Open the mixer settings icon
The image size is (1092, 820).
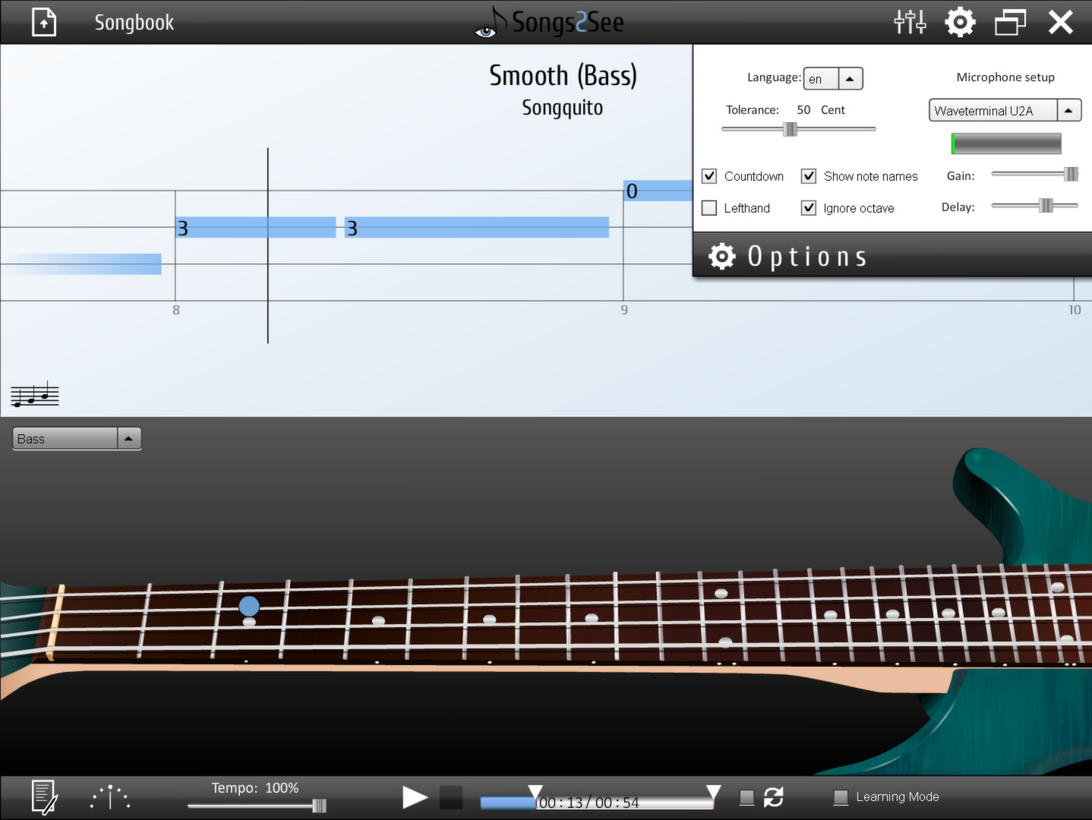click(x=909, y=22)
